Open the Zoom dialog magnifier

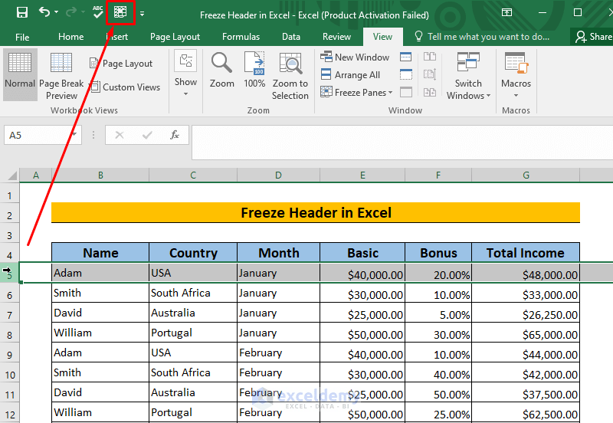point(221,70)
